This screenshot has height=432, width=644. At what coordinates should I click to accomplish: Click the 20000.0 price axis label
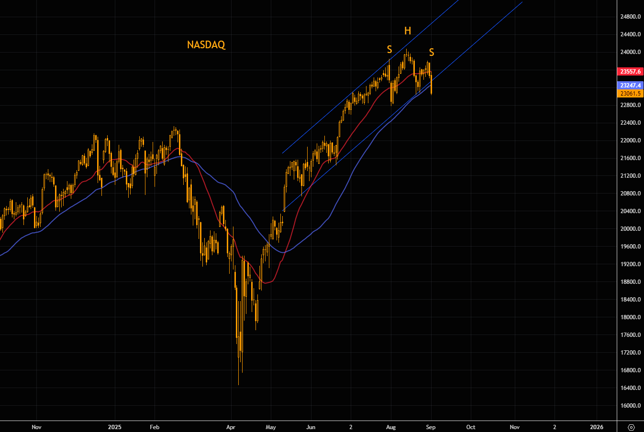pyautogui.click(x=630, y=229)
